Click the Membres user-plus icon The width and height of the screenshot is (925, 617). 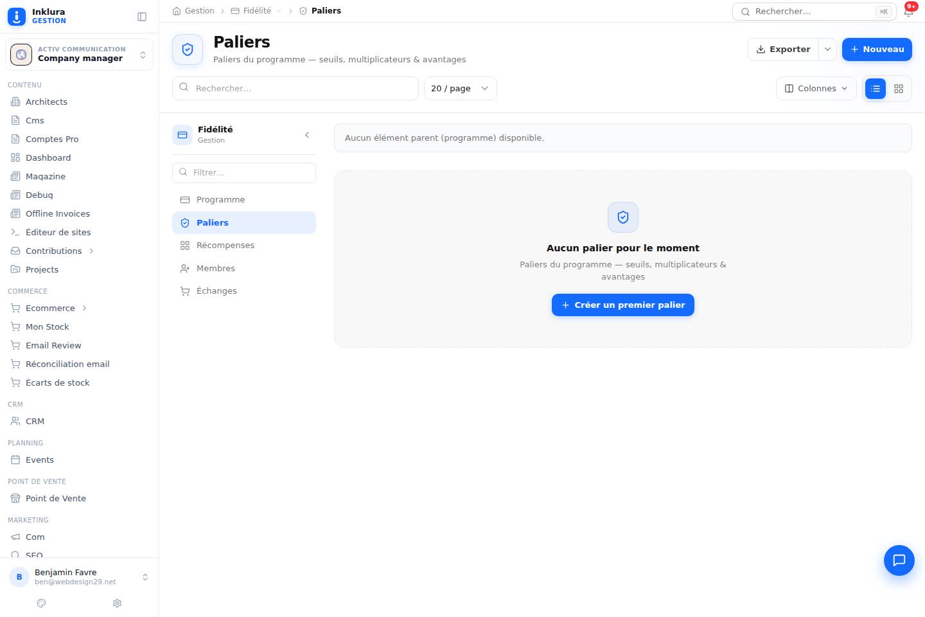tap(185, 268)
